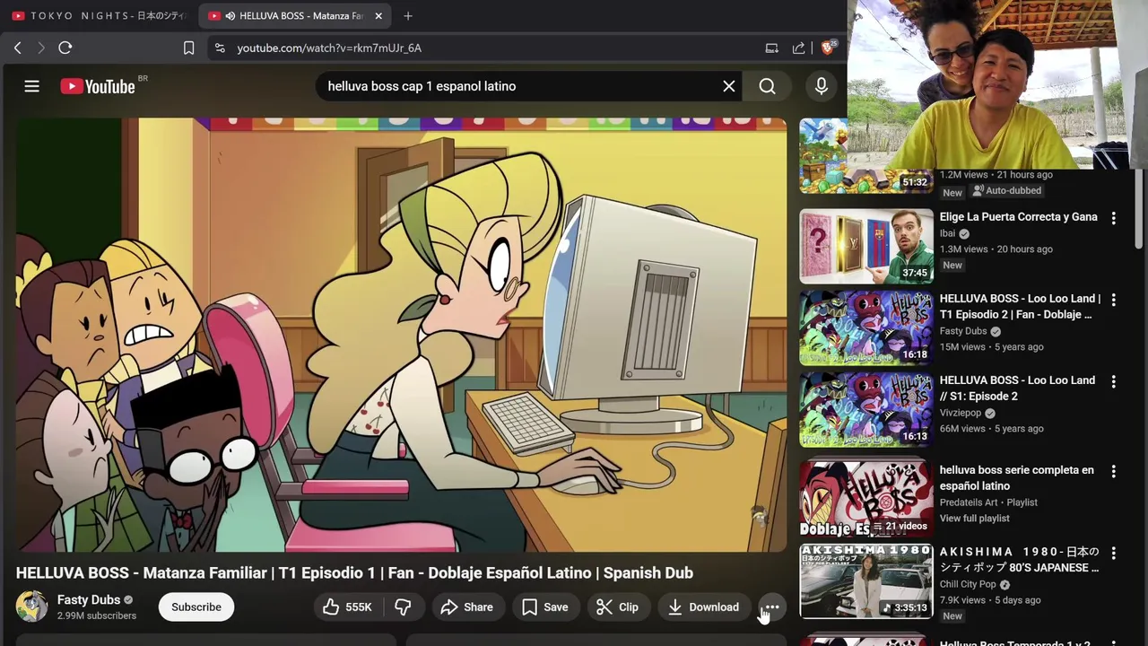
Task: Open Vivziepop channel name
Action: click(x=961, y=413)
